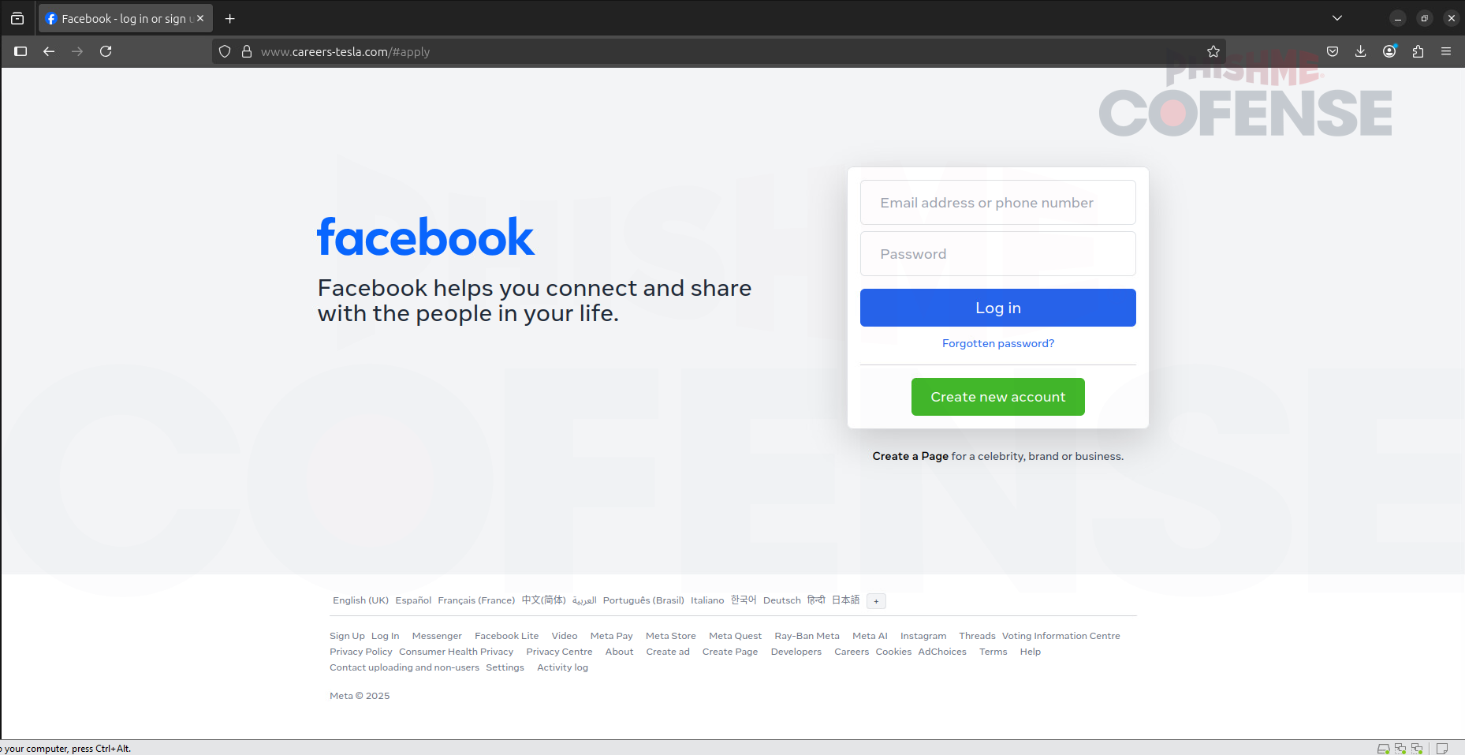Bookmark this page with star icon
Screen dimensions: 1465x755
click(1213, 51)
